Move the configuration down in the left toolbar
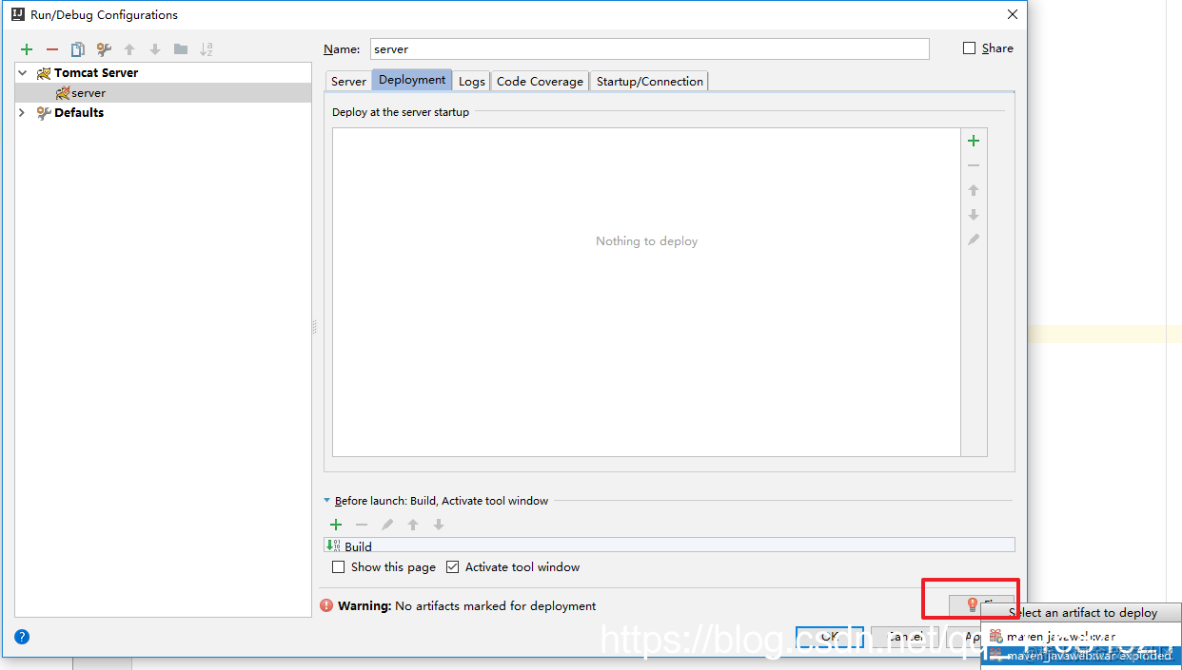The height and width of the screenshot is (670, 1182). tap(155, 49)
